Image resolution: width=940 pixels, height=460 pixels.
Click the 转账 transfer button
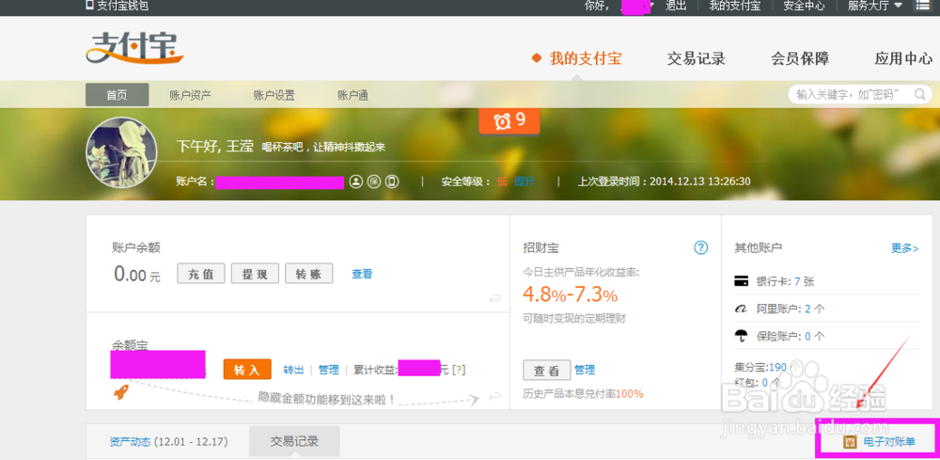coord(308,274)
